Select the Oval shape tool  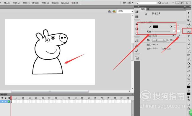pos(189,44)
